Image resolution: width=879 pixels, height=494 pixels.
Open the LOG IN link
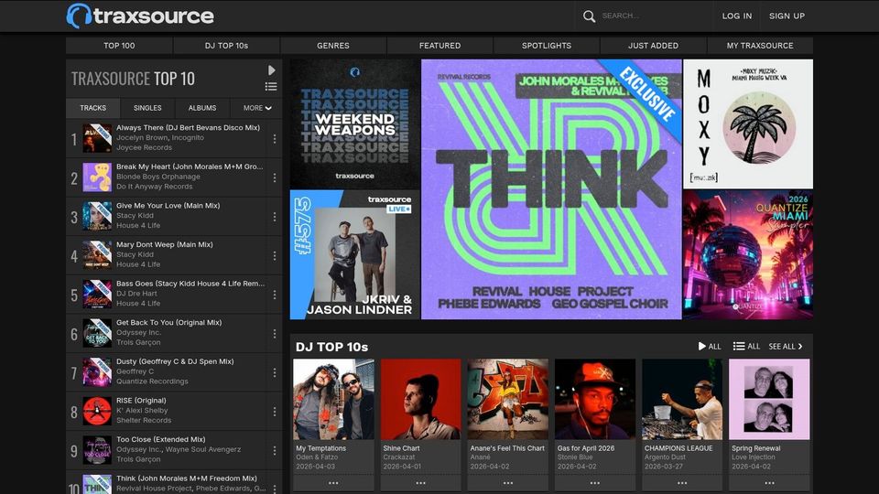point(736,16)
